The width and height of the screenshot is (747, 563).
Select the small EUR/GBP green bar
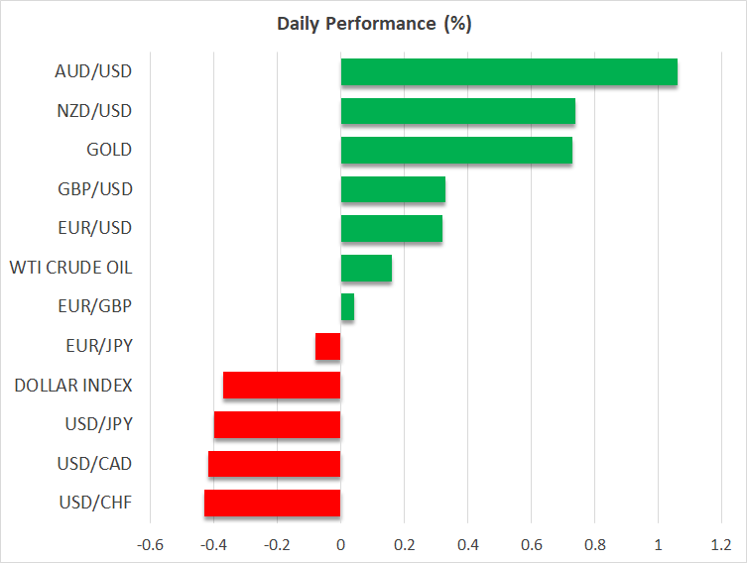click(347, 307)
